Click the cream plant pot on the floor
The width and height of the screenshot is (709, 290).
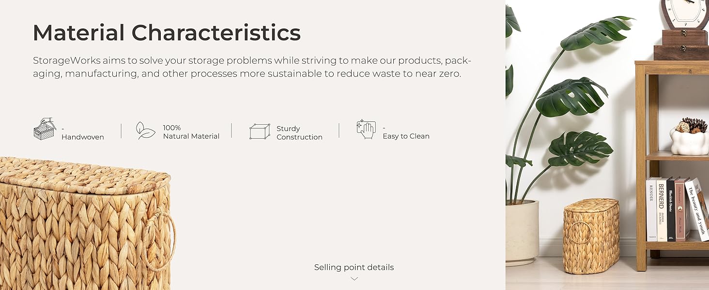522,232
